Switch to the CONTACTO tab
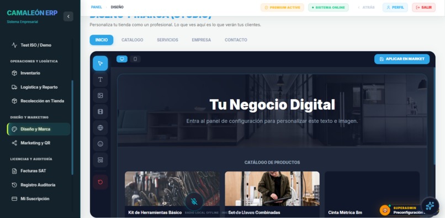 236,40
